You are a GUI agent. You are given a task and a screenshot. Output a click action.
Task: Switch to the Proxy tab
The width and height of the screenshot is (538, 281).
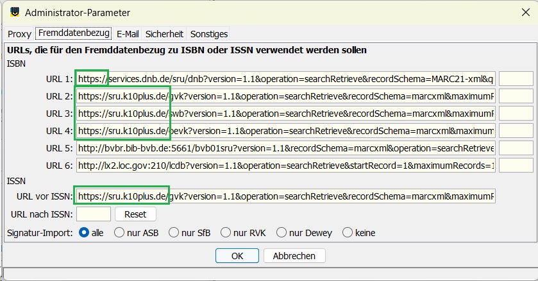[x=19, y=34]
